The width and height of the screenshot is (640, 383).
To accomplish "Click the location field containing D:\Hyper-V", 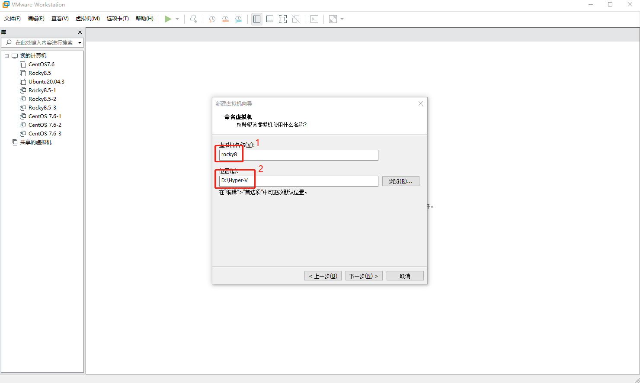I will coord(298,181).
